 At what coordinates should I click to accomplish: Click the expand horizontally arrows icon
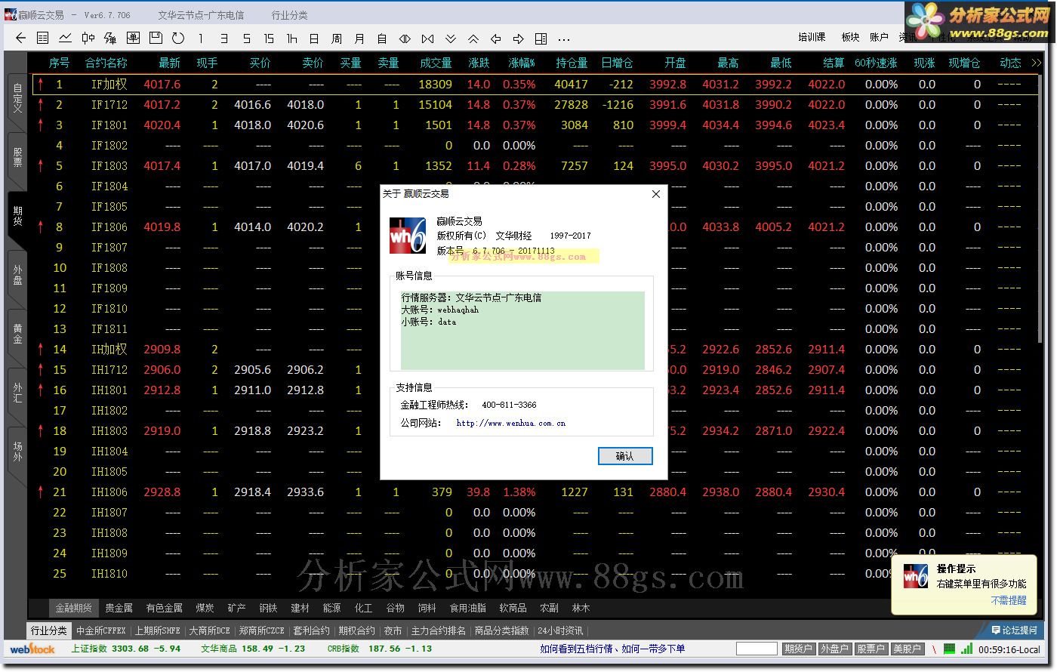click(405, 38)
